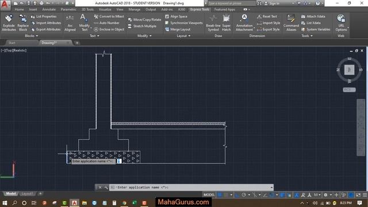Switch to the Layout1 tab

pyautogui.click(x=27, y=194)
